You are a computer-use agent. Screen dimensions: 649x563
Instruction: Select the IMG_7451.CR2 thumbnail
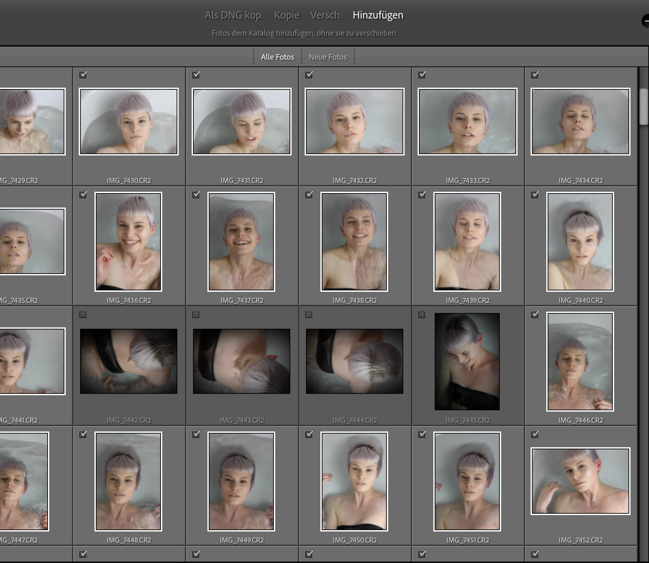click(467, 481)
